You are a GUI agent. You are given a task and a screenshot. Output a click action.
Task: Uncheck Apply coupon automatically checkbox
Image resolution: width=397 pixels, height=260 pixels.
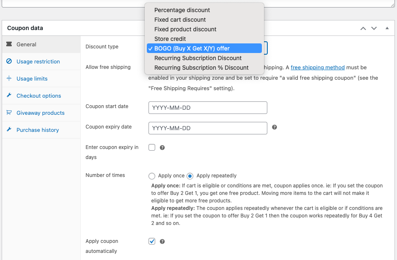(x=152, y=241)
